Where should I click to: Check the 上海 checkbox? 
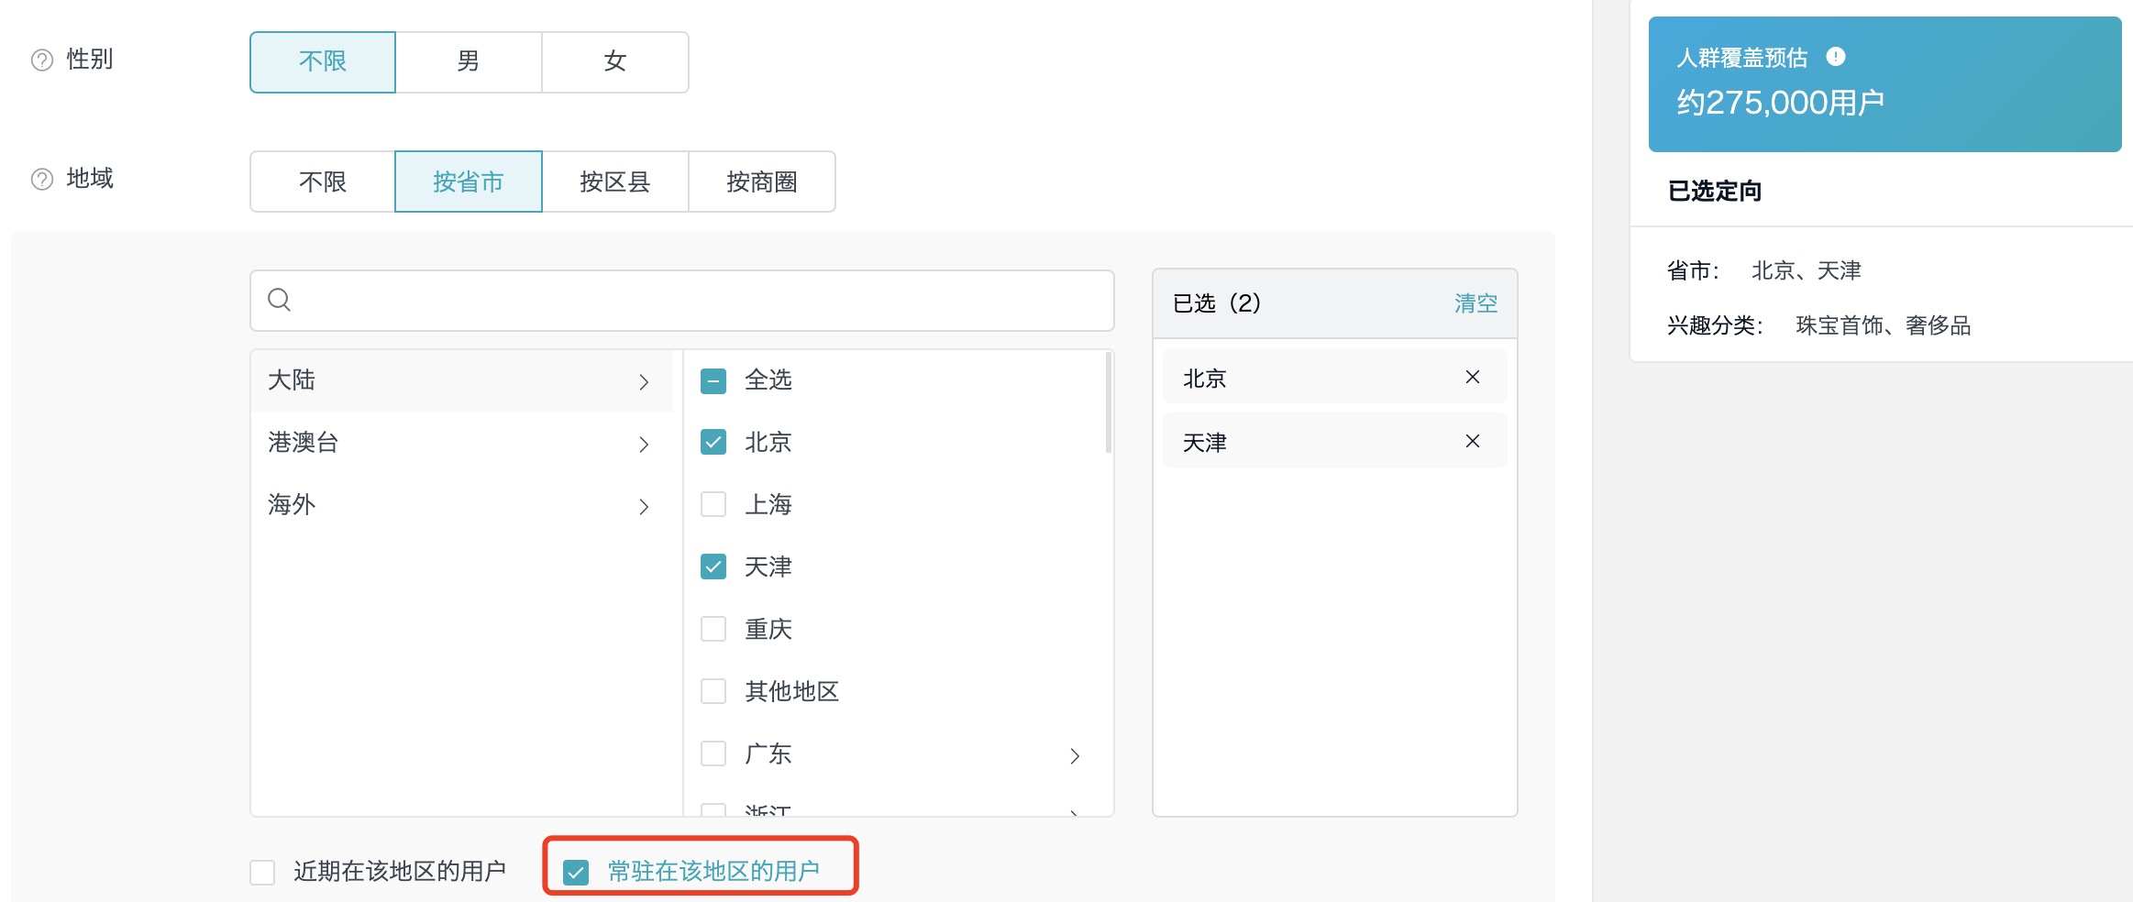point(713,505)
